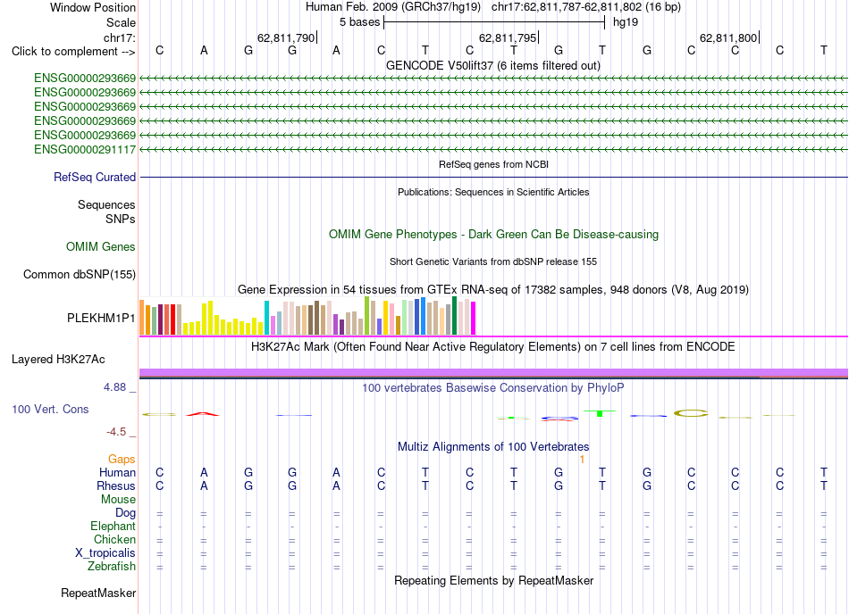Click the hg19 label beside the scale bar
This screenshot has height=614, width=849.
(626, 22)
